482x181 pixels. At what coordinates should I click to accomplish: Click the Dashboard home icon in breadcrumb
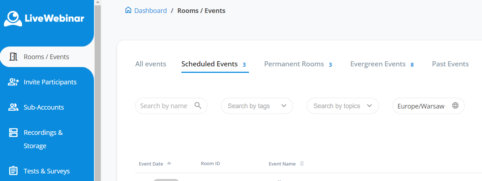coord(128,10)
